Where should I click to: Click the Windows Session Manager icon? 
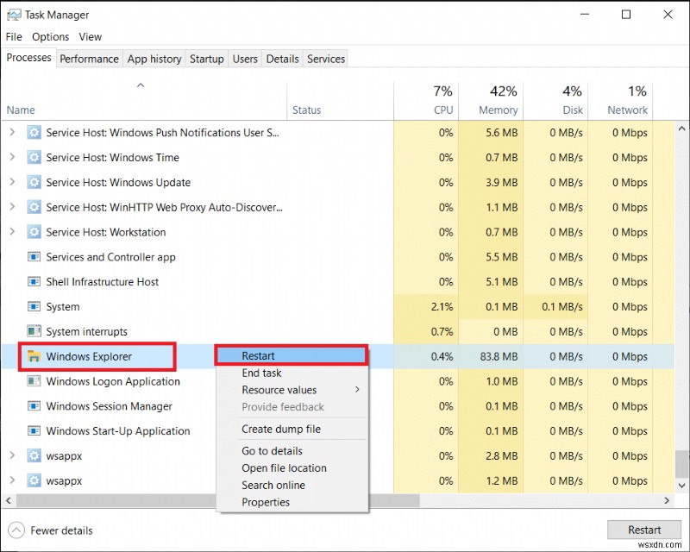click(33, 405)
